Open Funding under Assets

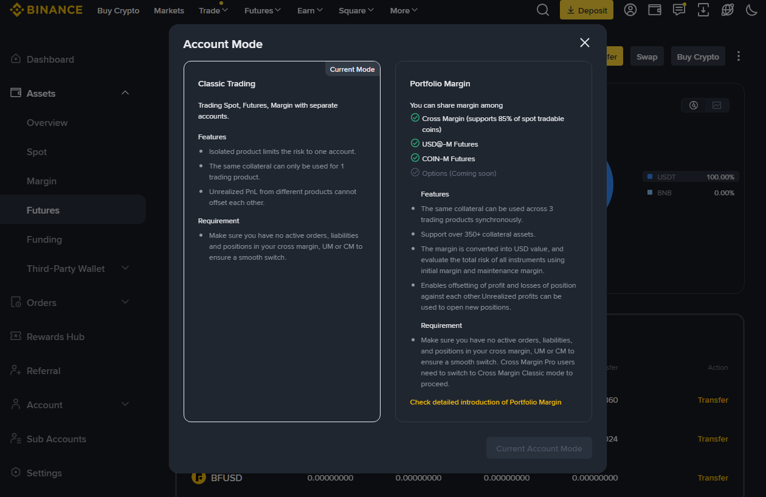pos(44,239)
